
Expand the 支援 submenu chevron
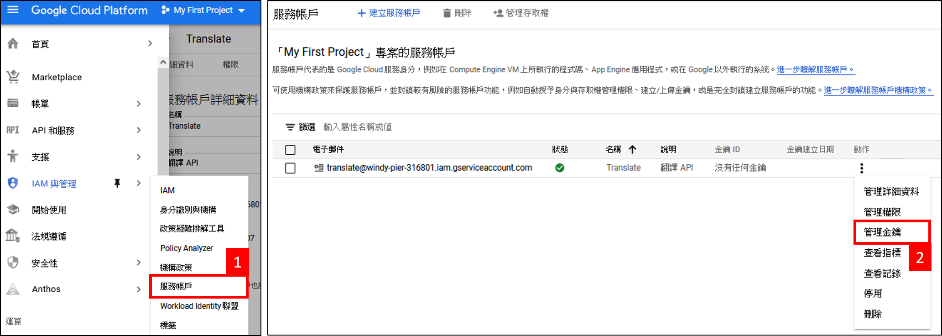point(139,157)
